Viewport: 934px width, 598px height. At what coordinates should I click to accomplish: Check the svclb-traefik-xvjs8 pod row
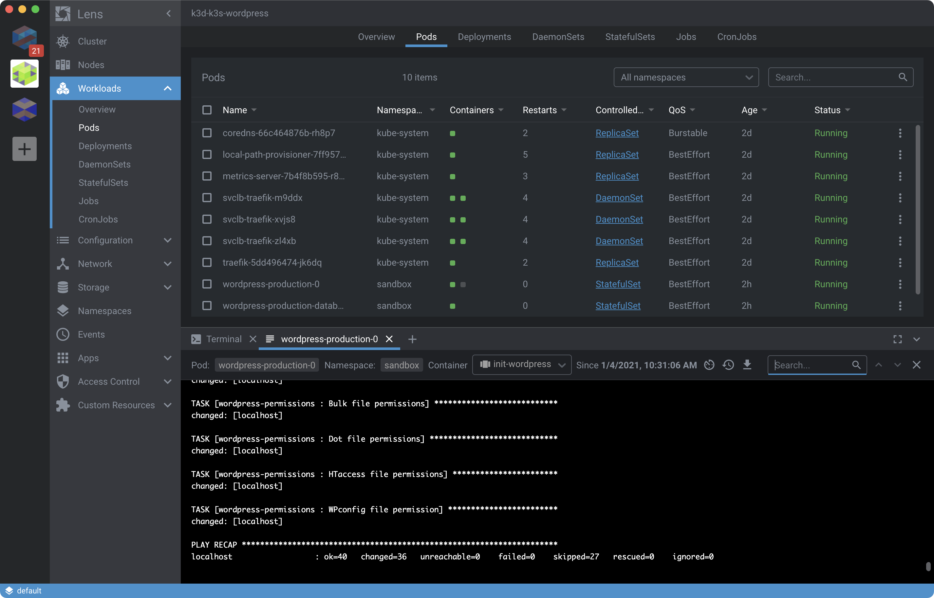click(207, 220)
